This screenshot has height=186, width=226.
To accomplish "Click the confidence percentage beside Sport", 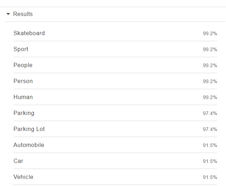I will click(x=210, y=49).
